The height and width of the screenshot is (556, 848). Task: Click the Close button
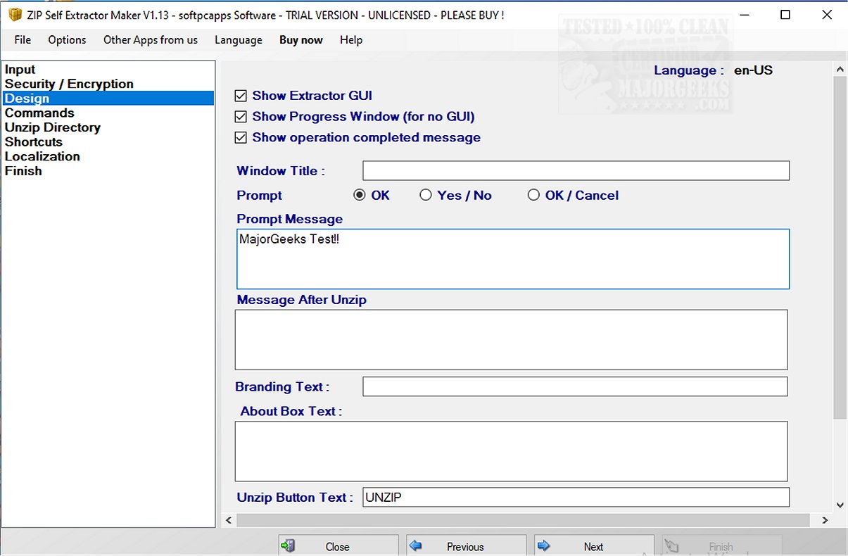338,546
